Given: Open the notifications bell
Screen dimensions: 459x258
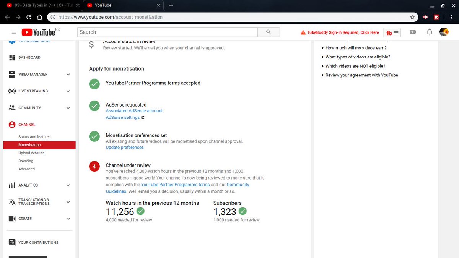Looking at the screenshot, I should point(430,32).
